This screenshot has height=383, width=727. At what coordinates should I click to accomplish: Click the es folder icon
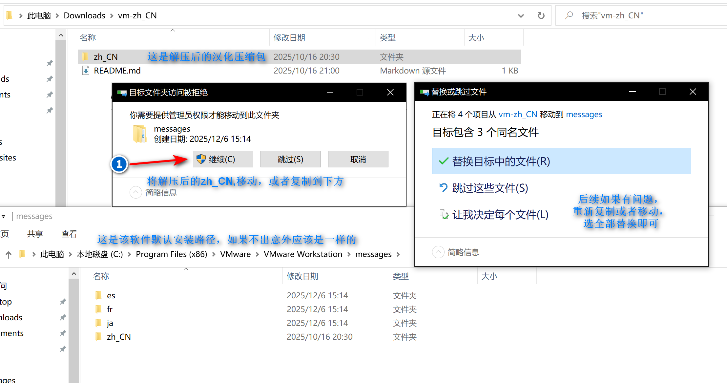(x=99, y=295)
